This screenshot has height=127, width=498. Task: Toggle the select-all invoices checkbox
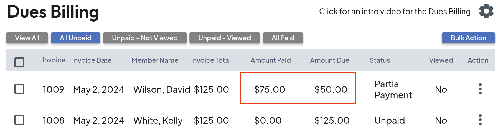pyautogui.click(x=19, y=62)
